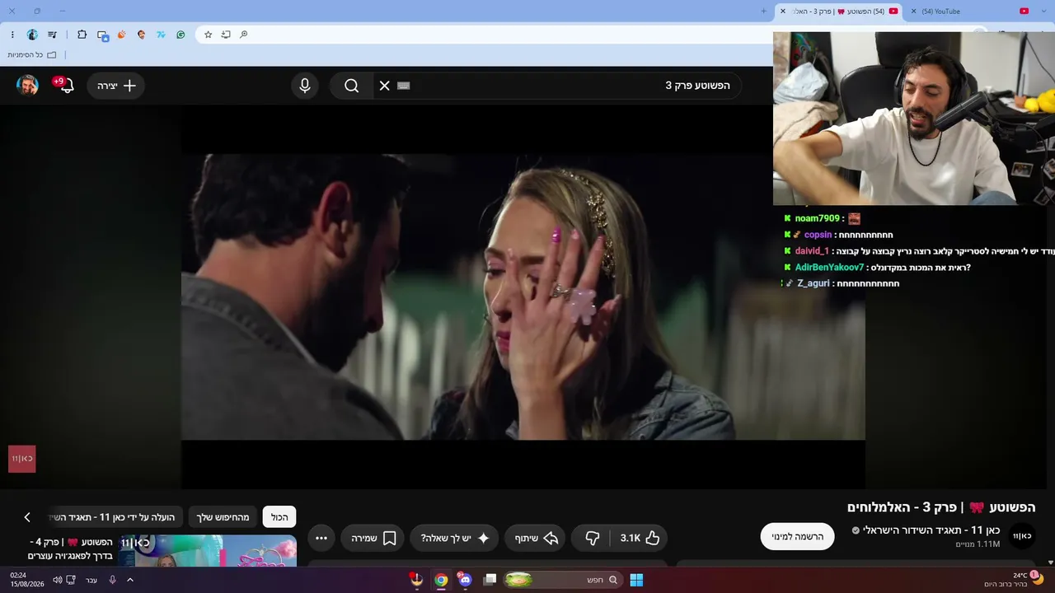Screen dimensions: 1055x593
Task: Click username Z_aguri in chat overlay
Action: point(814,283)
